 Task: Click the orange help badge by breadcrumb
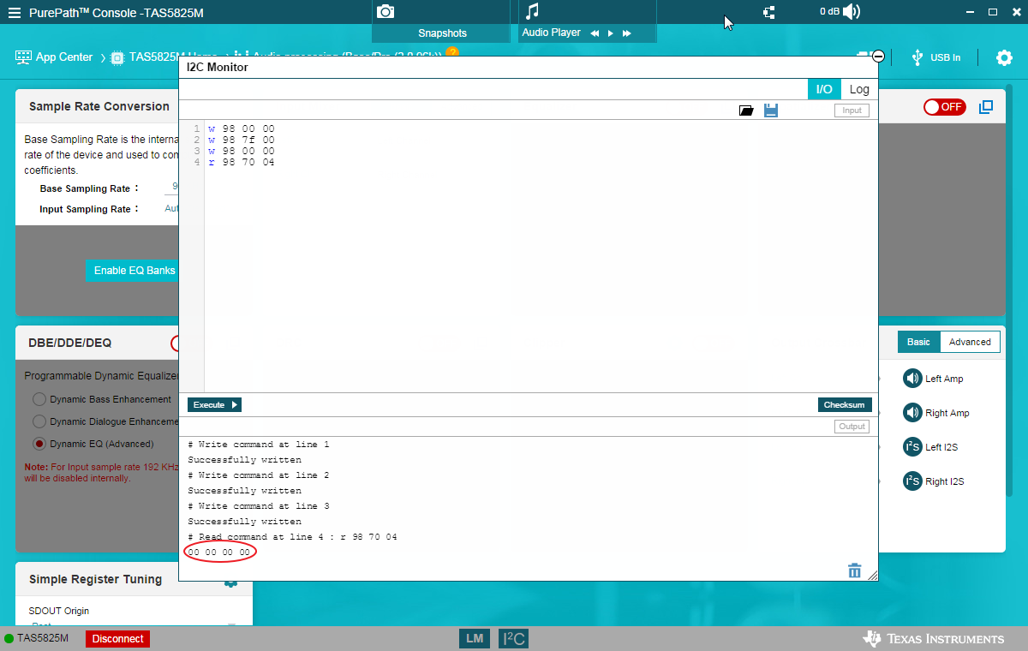pyautogui.click(x=452, y=53)
